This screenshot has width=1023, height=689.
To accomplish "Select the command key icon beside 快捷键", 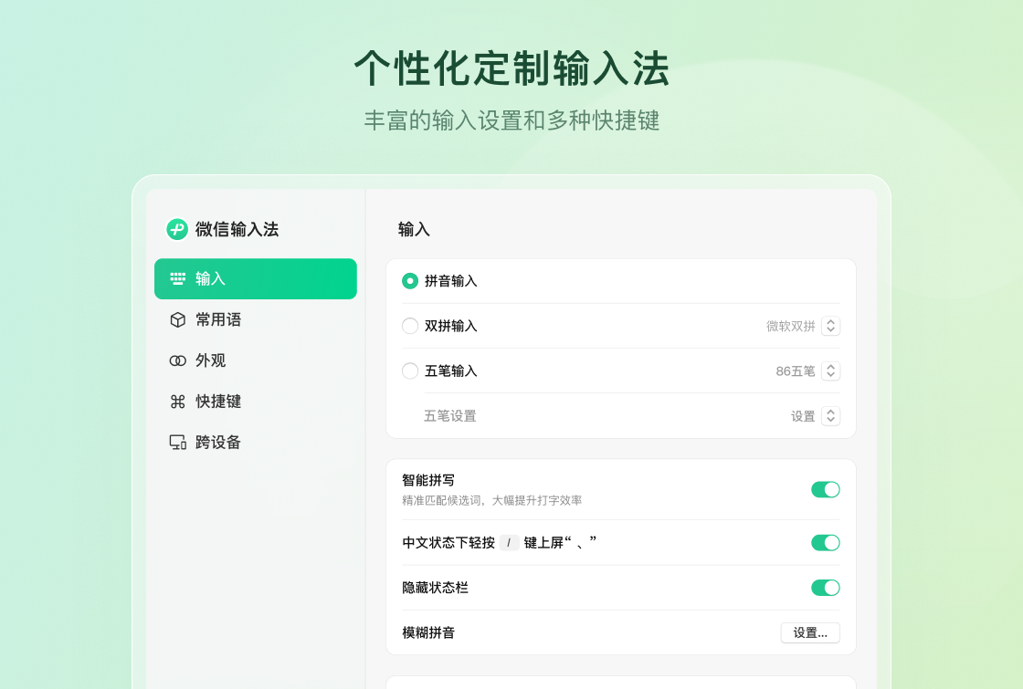I will pos(176,402).
